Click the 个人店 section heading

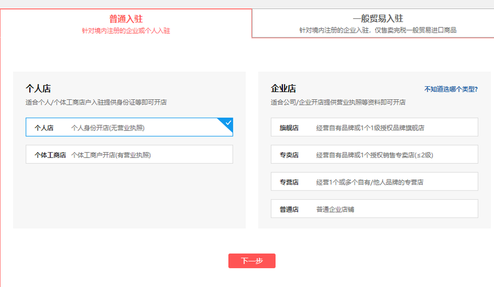pos(38,88)
